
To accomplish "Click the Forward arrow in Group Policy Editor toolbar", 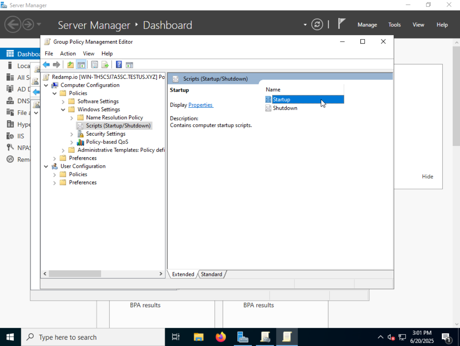I will (56, 65).
